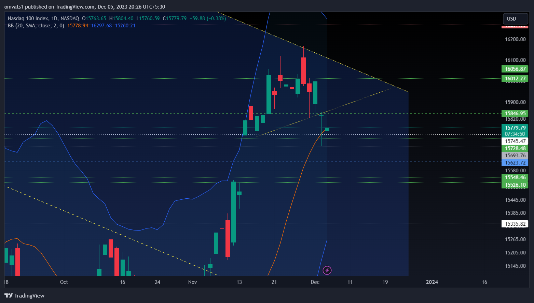Viewport: 534px width, 303px height.
Task: Click the white 15335.82 price label
Action: (515, 224)
